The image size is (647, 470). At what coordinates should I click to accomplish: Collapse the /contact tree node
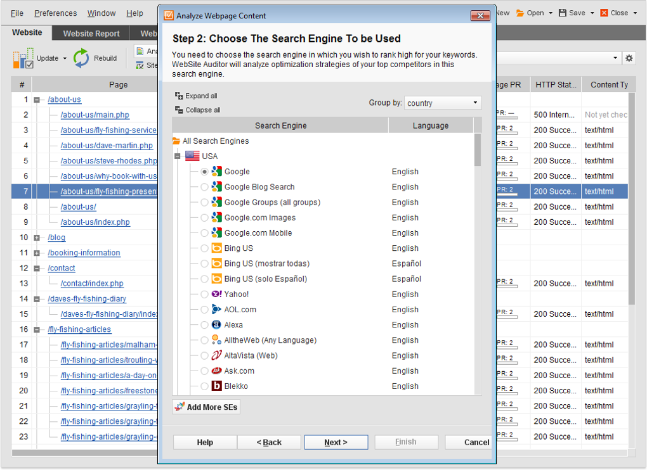coord(37,268)
